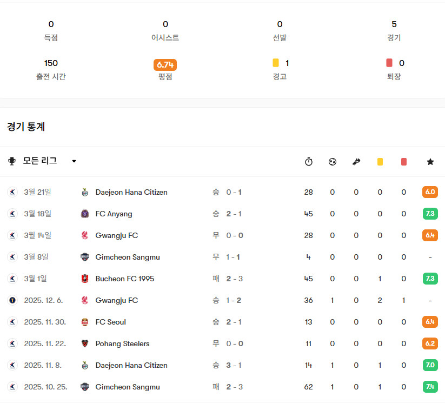The image size is (445, 403).
Task: Click the red card column header icon
Action: click(404, 162)
